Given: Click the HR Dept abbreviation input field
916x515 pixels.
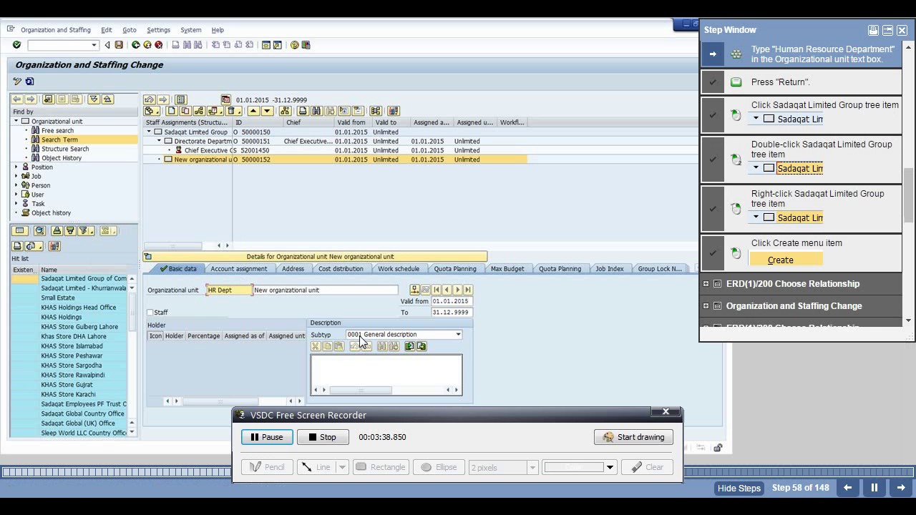Looking at the screenshot, I should [229, 290].
